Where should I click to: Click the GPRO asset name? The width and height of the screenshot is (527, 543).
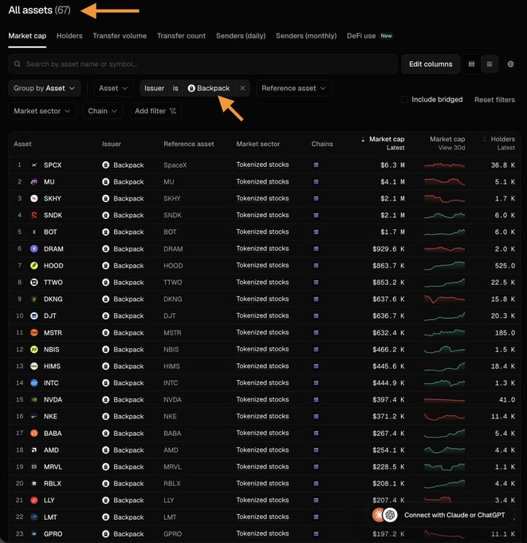53,533
